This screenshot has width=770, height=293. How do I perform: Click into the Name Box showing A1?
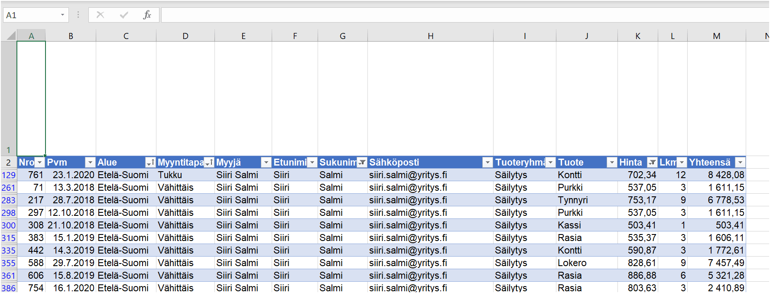click(x=31, y=15)
